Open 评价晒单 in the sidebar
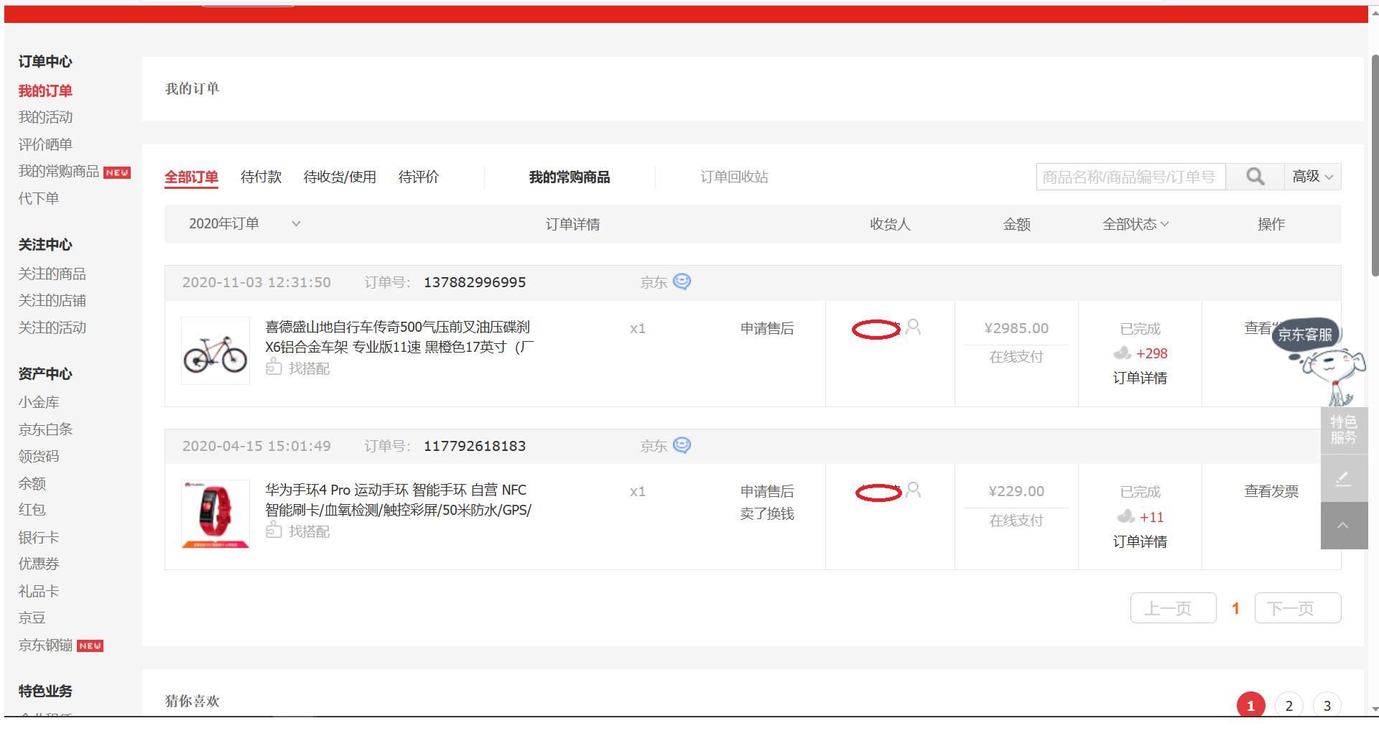1379x731 pixels. [x=45, y=144]
